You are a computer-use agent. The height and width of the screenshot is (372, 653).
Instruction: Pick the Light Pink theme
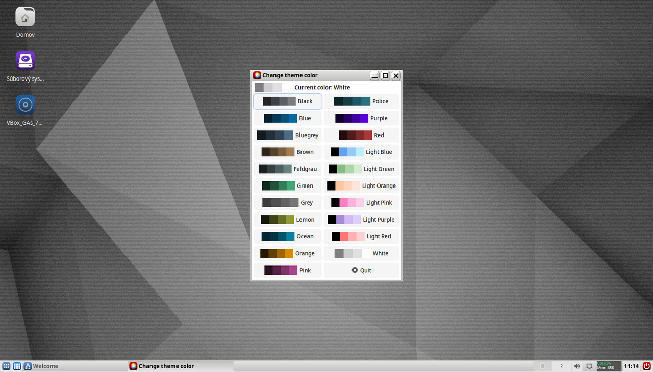361,202
